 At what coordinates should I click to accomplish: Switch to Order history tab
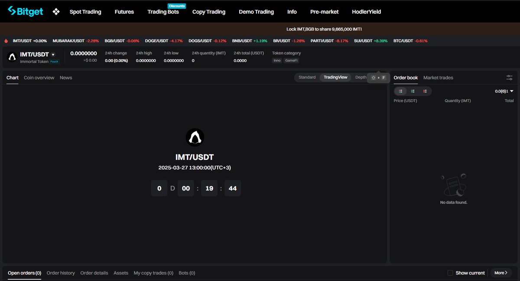tap(61, 273)
